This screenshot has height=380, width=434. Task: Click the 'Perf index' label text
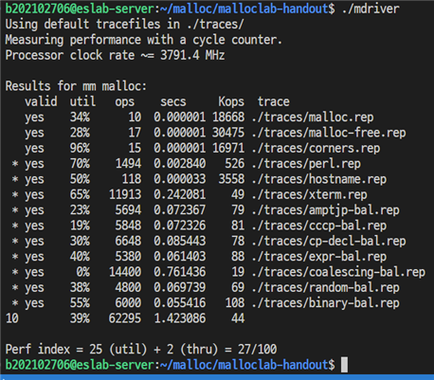tap(38, 350)
